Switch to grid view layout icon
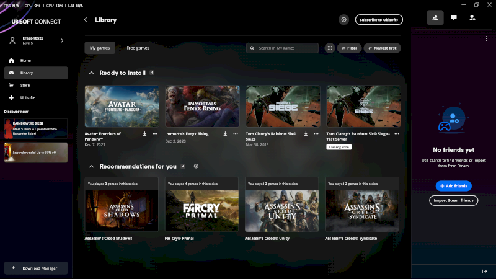Image resolution: width=496 pixels, height=279 pixels. [330, 48]
